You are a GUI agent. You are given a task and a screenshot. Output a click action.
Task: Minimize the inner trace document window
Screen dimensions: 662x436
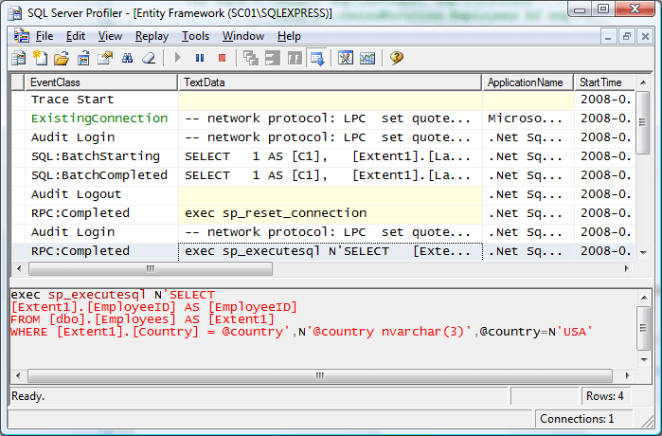608,37
